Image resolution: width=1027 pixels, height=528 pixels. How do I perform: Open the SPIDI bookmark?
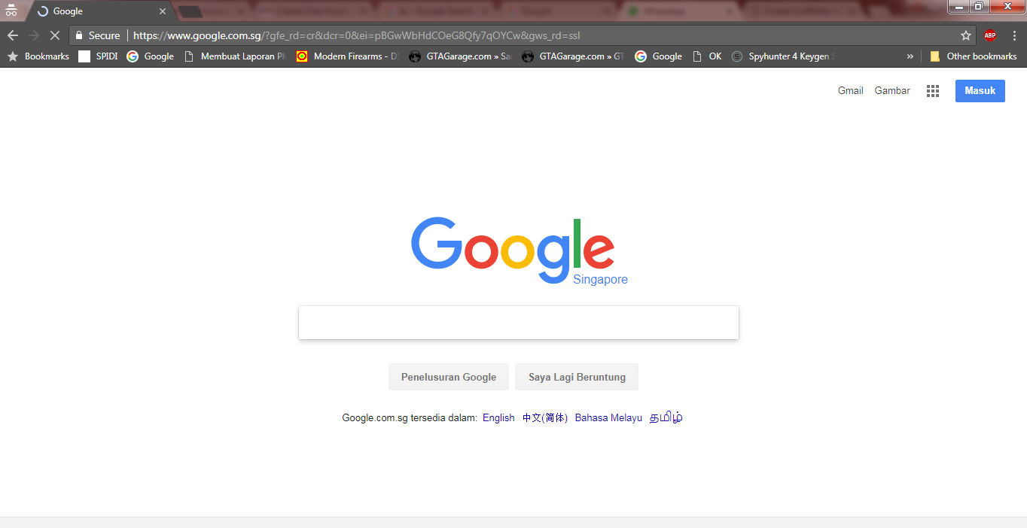point(98,56)
